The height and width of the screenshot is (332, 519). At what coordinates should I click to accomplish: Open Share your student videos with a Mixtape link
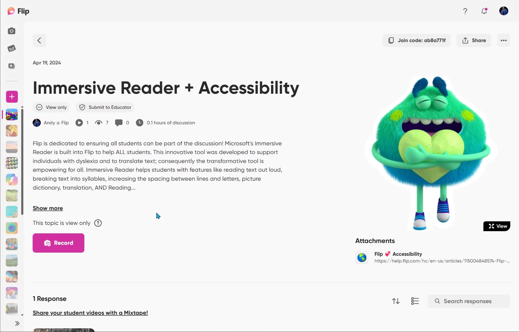[90, 313]
